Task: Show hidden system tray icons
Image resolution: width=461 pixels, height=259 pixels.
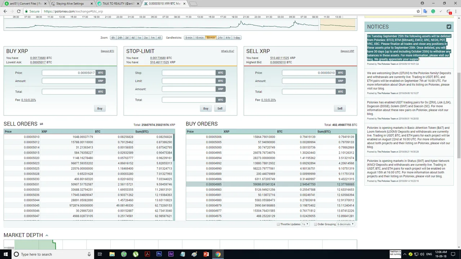Action: point(404,254)
